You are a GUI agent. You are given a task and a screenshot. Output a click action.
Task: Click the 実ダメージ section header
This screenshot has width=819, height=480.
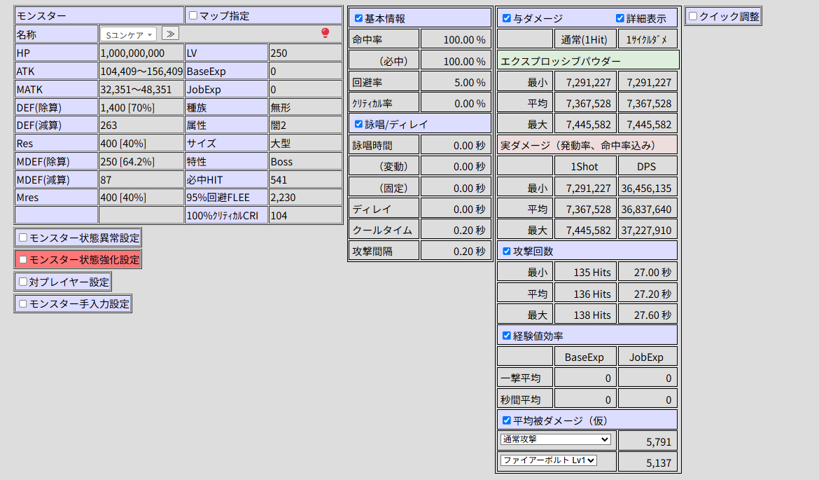(587, 146)
